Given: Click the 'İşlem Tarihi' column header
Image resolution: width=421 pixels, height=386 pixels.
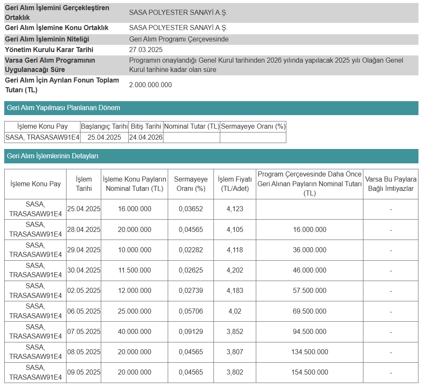Looking at the screenshot, I should point(84,184).
